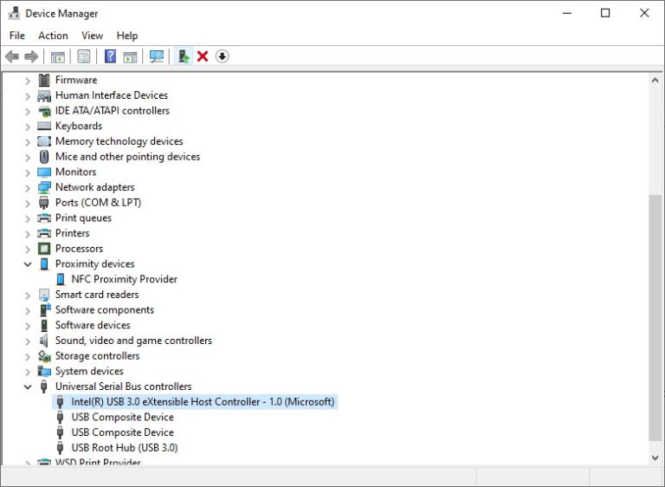Open the Action menu
This screenshot has width=665, height=487.
pos(53,36)
